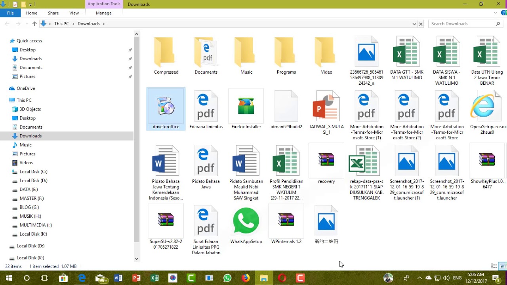
Task: Select the Edarana linieritas PDF
Action: coord(206,110)
